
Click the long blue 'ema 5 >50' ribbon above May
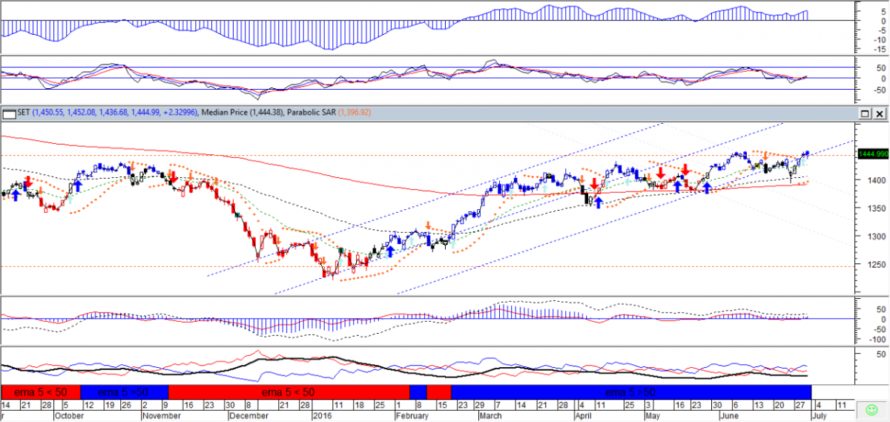coord(631,392)
